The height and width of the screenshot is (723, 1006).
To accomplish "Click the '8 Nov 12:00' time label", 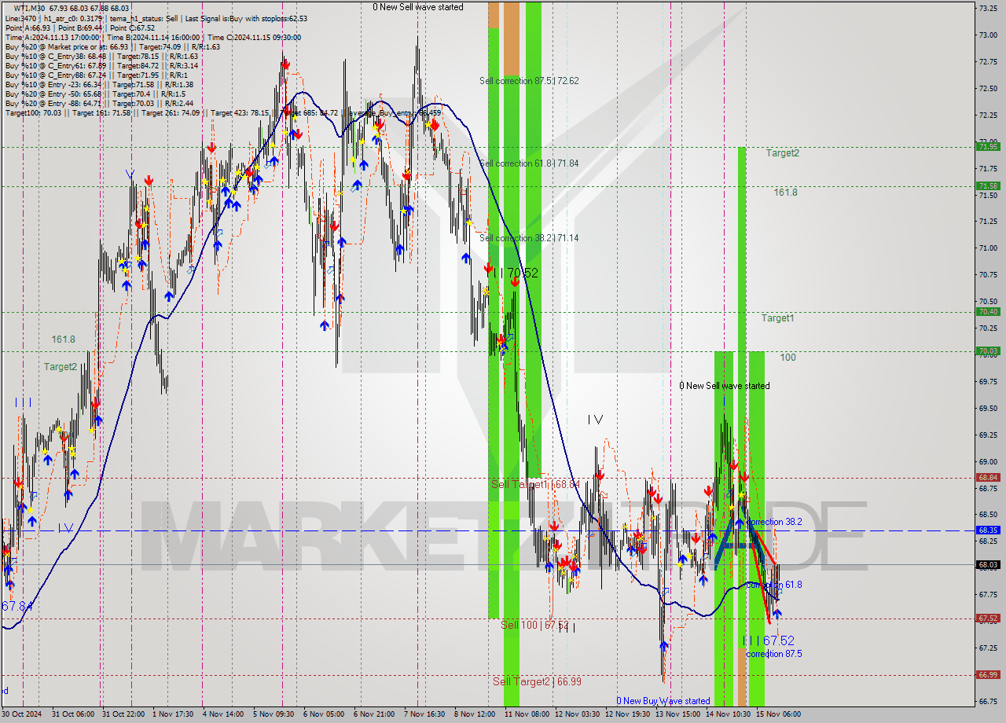I will (476, 714).
